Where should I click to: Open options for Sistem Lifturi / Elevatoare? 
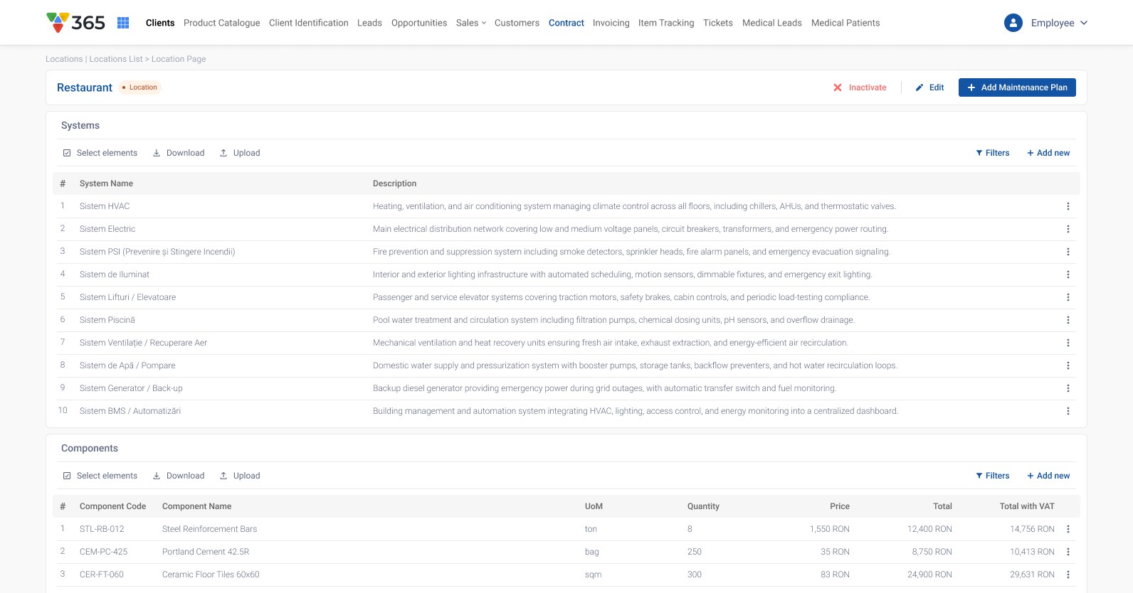click(x=1068, y=297)
